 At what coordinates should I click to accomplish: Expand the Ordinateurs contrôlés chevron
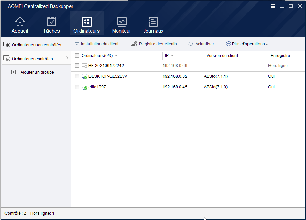tap(67, 58)
